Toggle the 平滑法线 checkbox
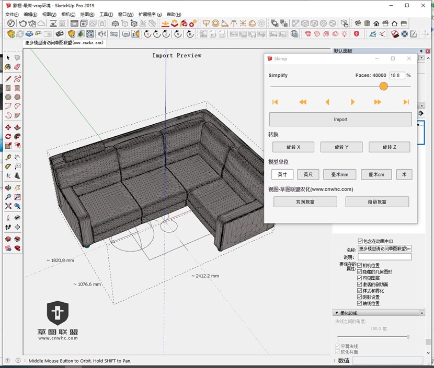The height and width of the screenshot is (368, 434). pos(337,346)
